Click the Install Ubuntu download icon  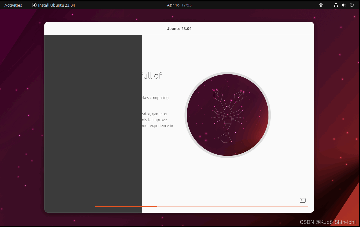34,5
